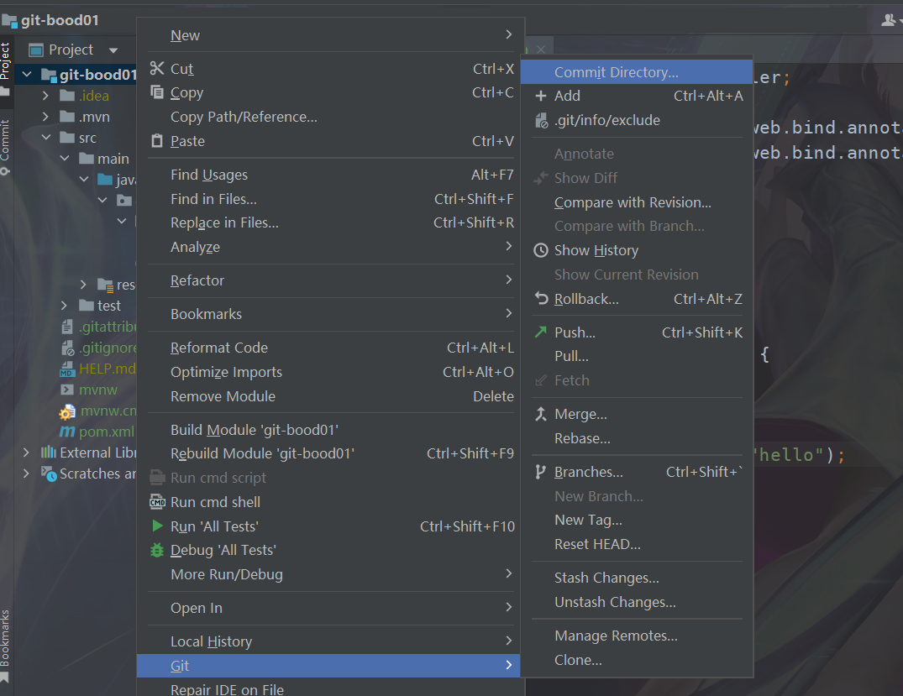Select Find Usages in context menu
This screenshot has width=903, height=696.
pos(331,175)
